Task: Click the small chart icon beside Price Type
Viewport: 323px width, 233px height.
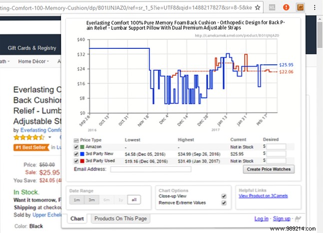Action: 76,140
